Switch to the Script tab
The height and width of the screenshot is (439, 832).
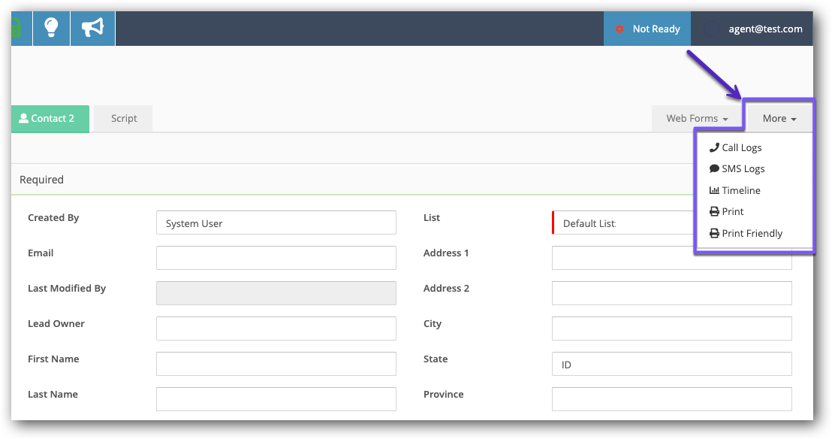pyautogui.click(x=124, y=119)
